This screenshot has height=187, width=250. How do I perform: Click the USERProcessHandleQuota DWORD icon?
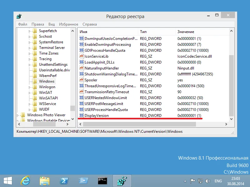tap(82, 109)
